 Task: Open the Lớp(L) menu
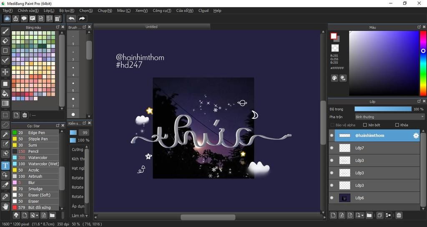pos(49,10)
